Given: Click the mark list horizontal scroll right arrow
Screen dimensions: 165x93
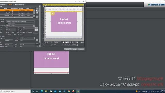Looking at the screenshot, I should (32, 17).
